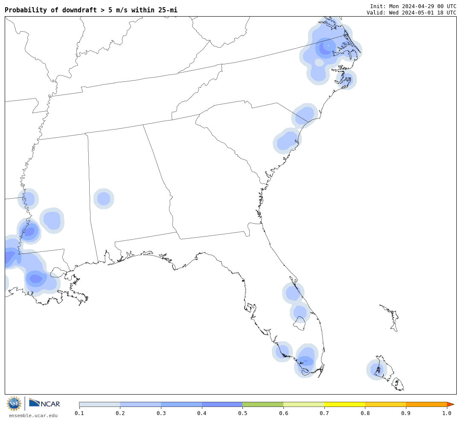Click the NCAR logo
The image size is (461, 421).
pyautogui.click(x=44, y=404)
